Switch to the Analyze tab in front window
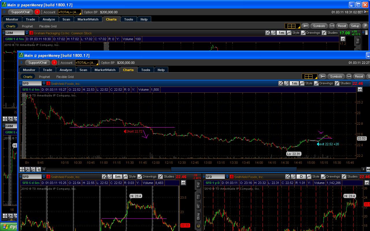This screenshot has height=231, width=370. click(66, 70)
